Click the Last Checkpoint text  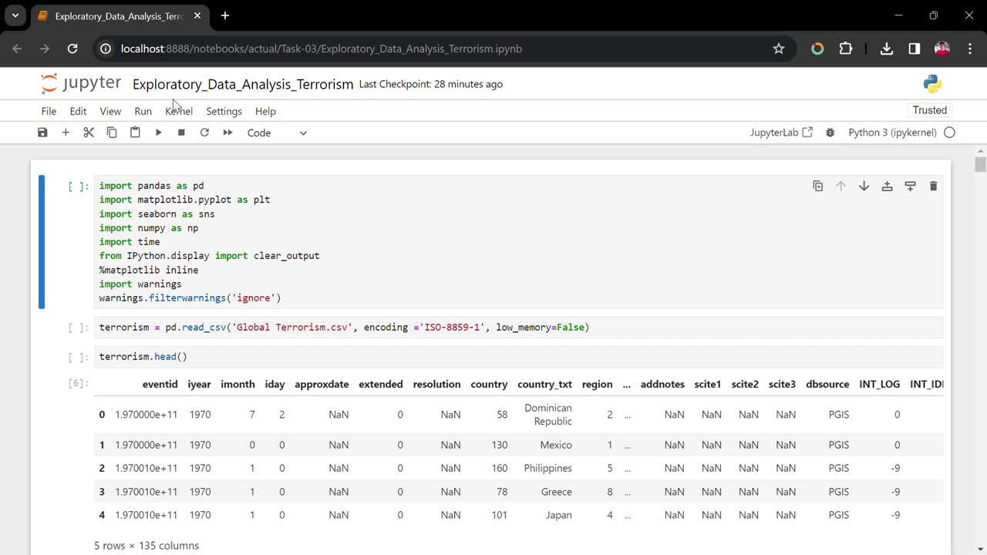tap(430, 84)
